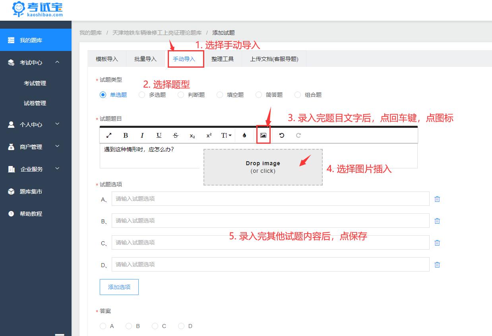Screen dimensions: 492x336
Task: Open the font size dropdown
Action: tap(226, 135)
